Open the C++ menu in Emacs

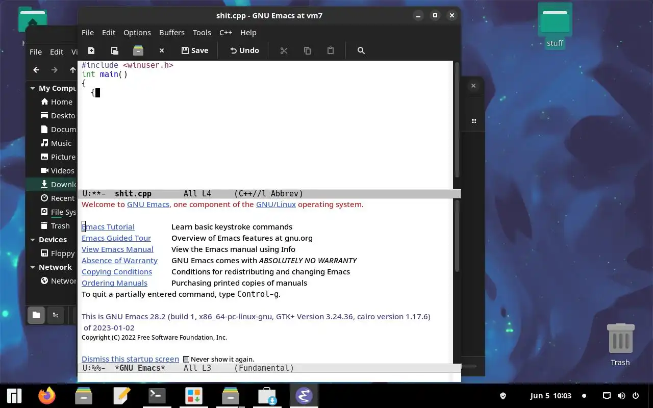[225, 32]
